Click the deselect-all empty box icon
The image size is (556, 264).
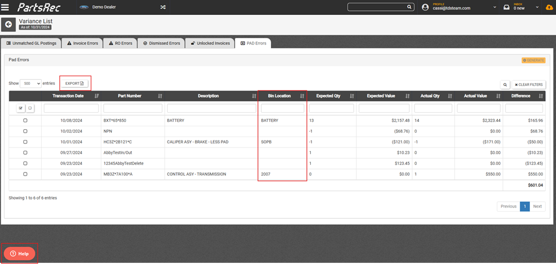30,109
